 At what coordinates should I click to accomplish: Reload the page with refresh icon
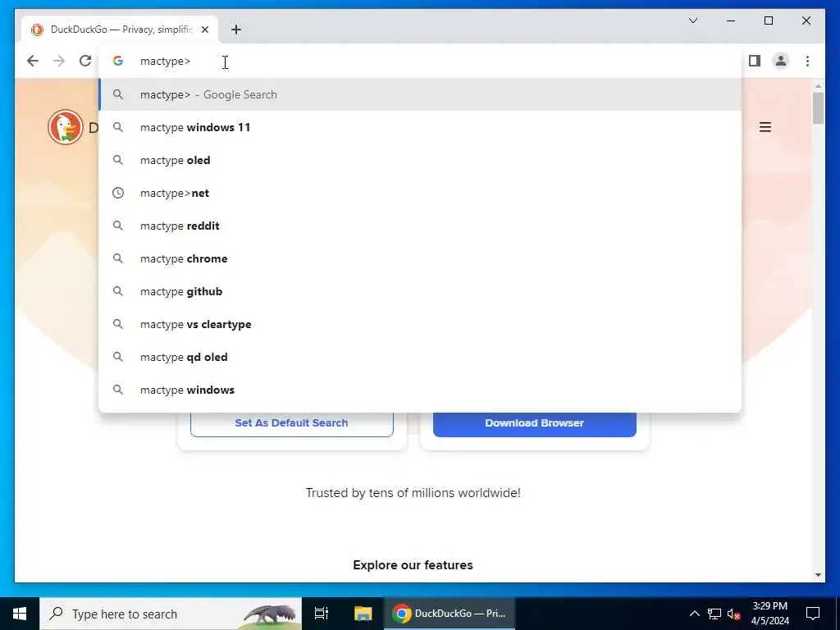click(x=85, y=61)
